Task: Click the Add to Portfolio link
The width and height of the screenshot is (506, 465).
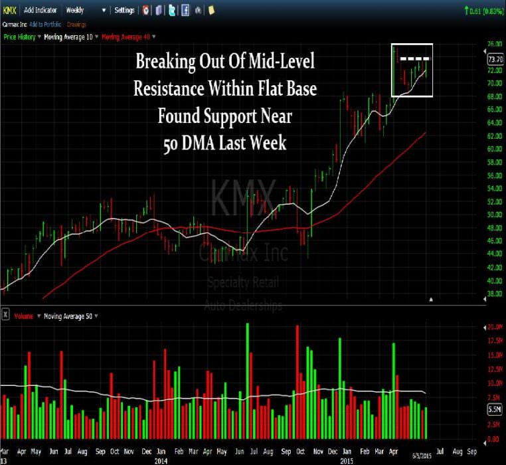Action: pos(45,25)
